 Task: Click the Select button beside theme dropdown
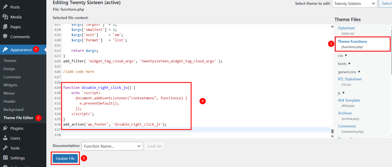386,3
